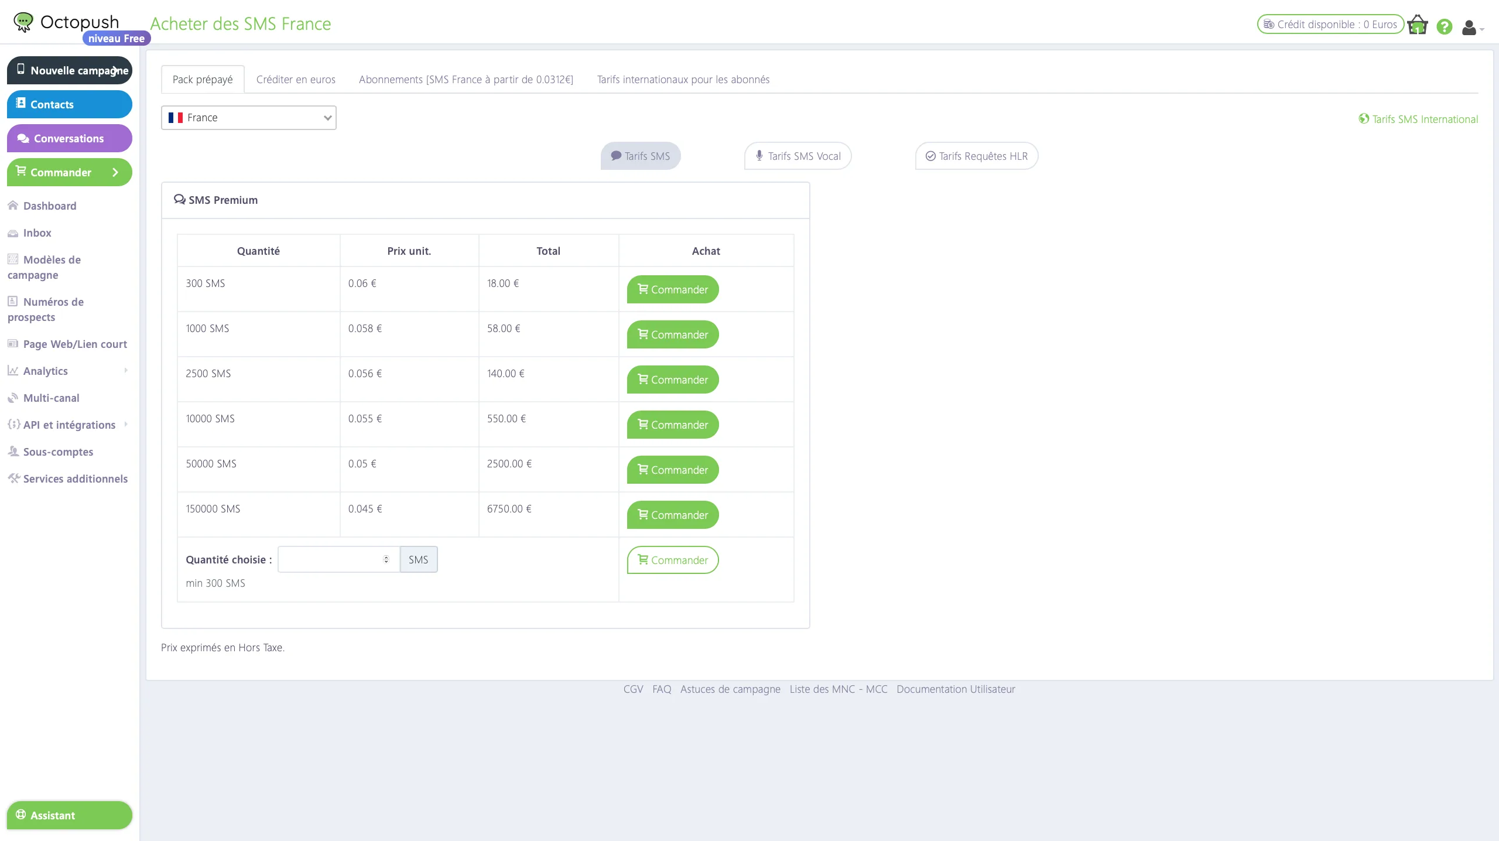The image size is (1499, 841).
Task: Click the credit coins icon
Action: [x=1269, y=25]
